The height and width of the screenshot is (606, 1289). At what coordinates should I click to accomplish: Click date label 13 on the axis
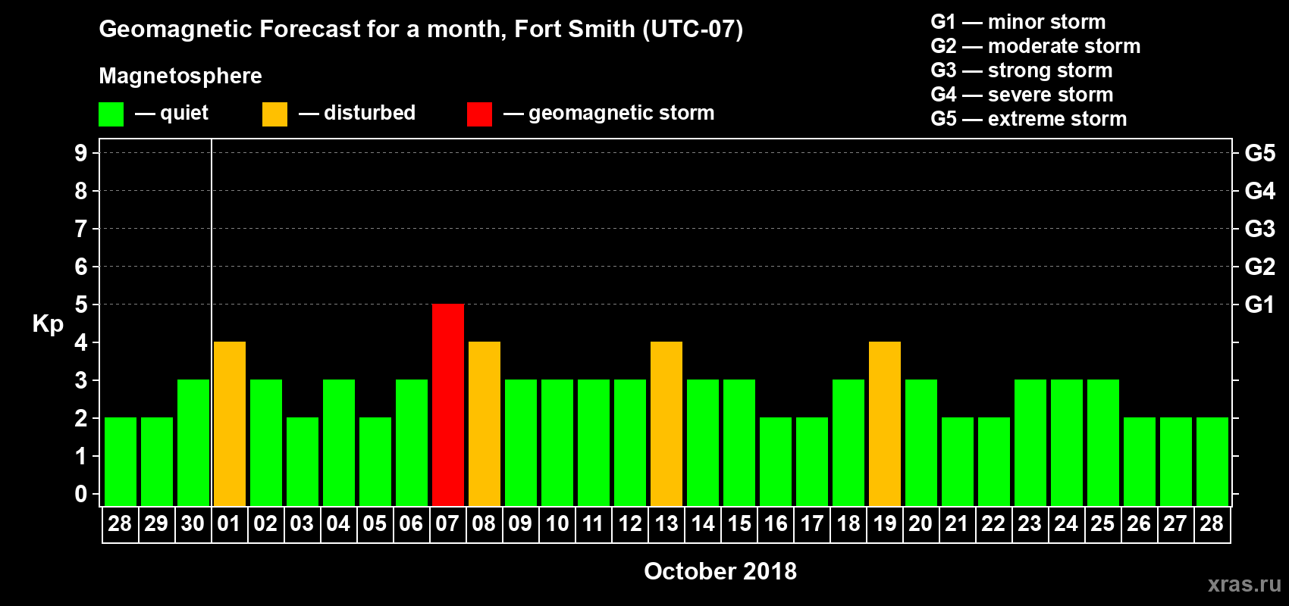(666, 524)
